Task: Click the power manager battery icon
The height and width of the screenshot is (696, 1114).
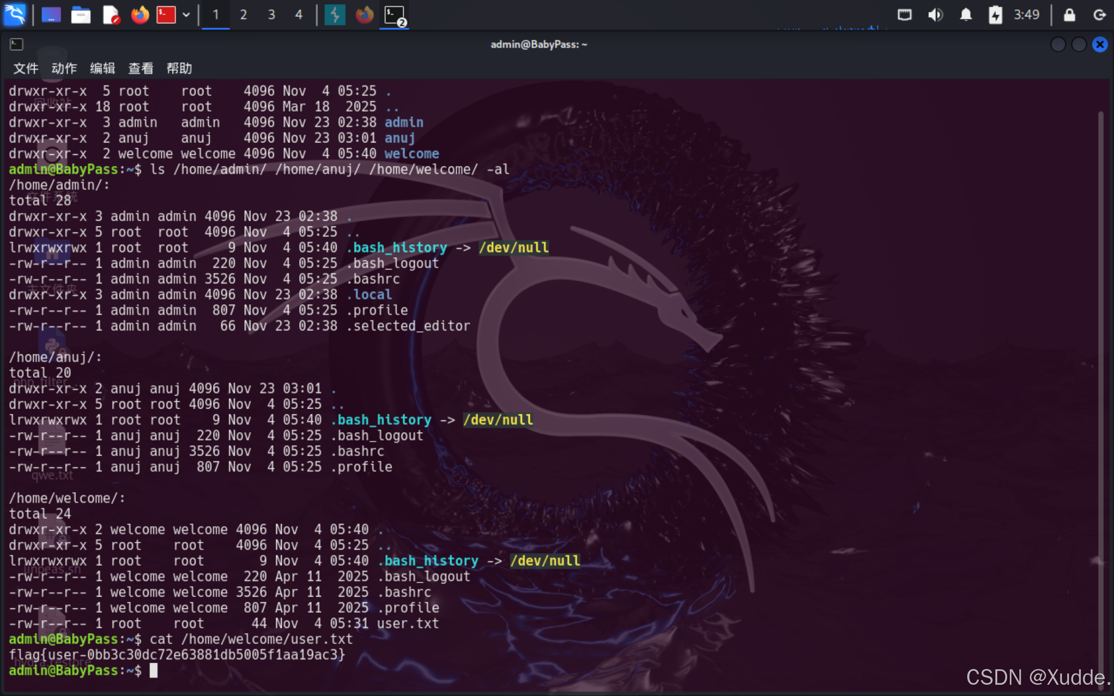Action: [995, 15]
